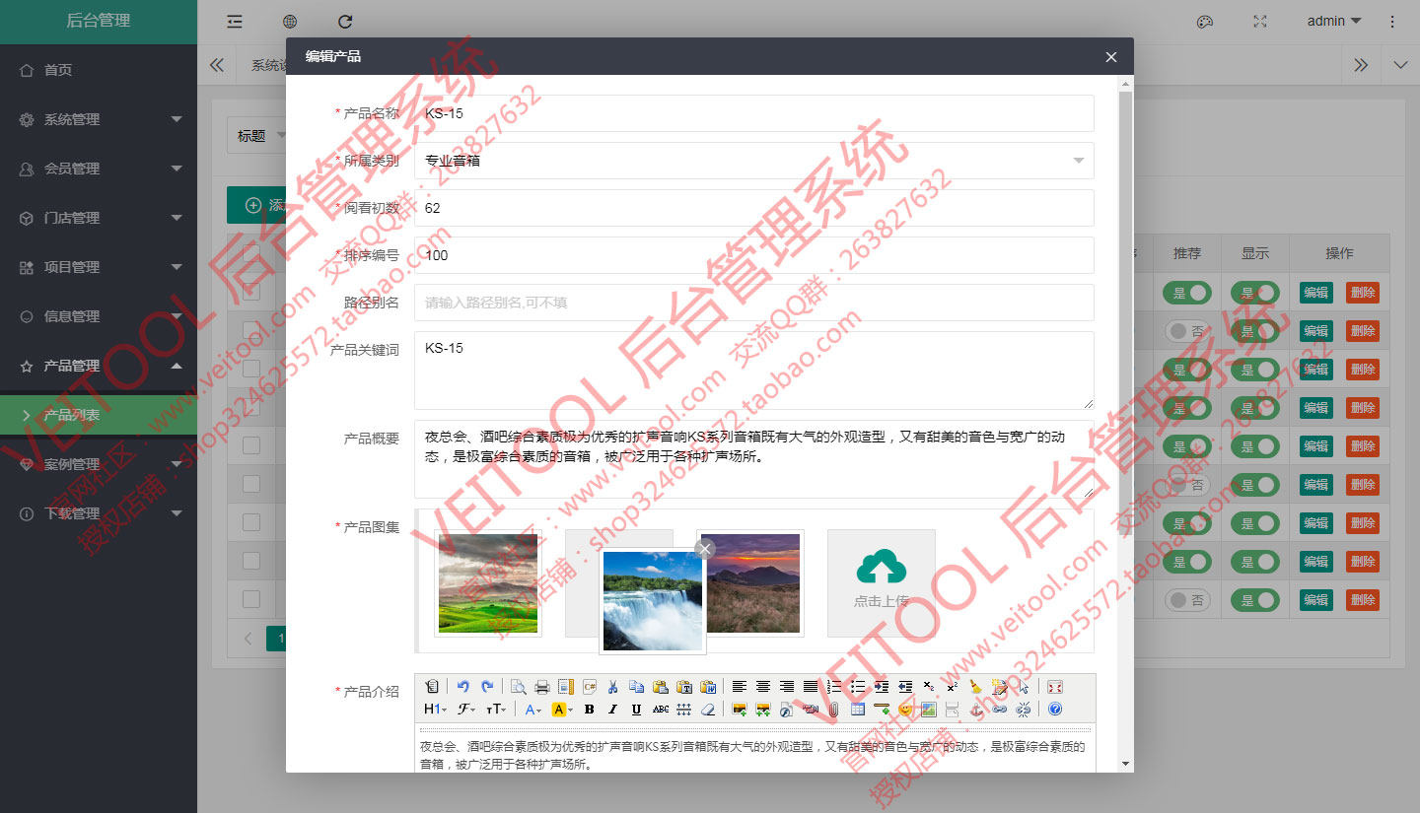Image resolution: width=1420 pixels, height=813 pixels.
Task: Enable 推荐 switch in last table row
Action: pos(1187,599)
